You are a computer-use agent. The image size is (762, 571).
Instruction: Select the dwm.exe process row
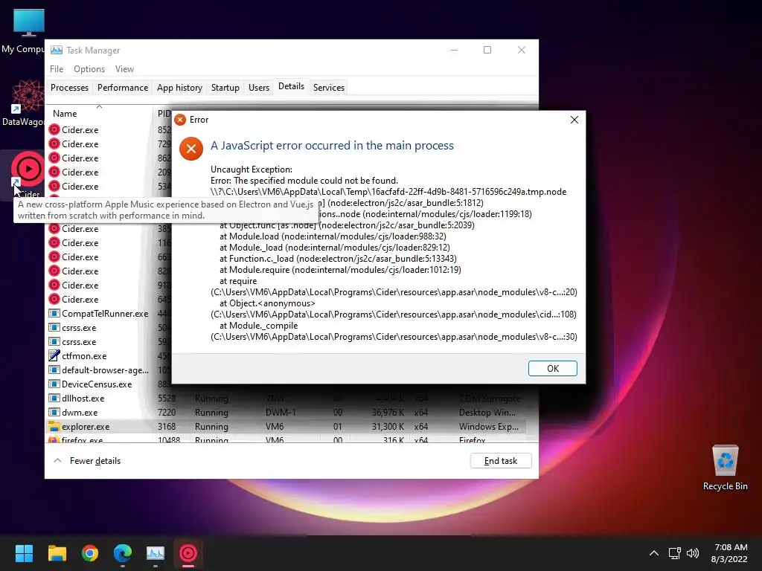pyautogui.click(x=286, y=412)
